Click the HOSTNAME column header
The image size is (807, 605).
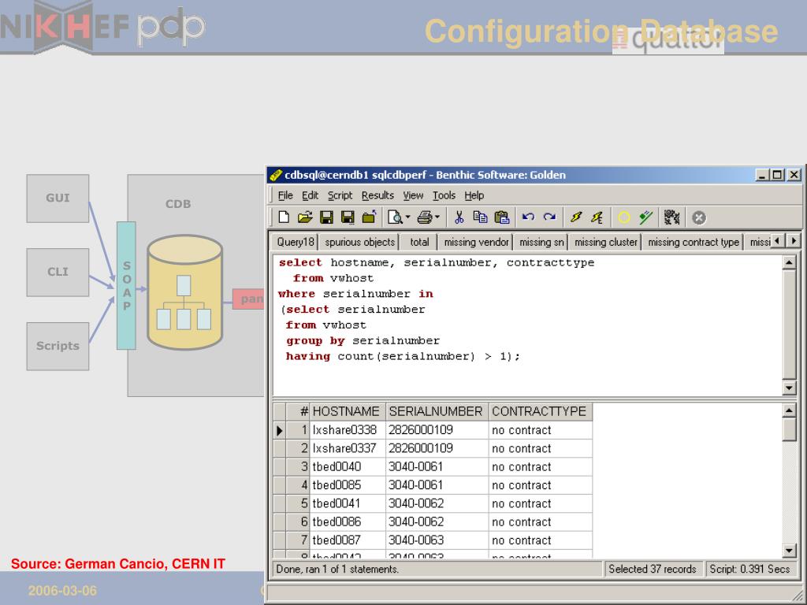(x=348, y=411)
